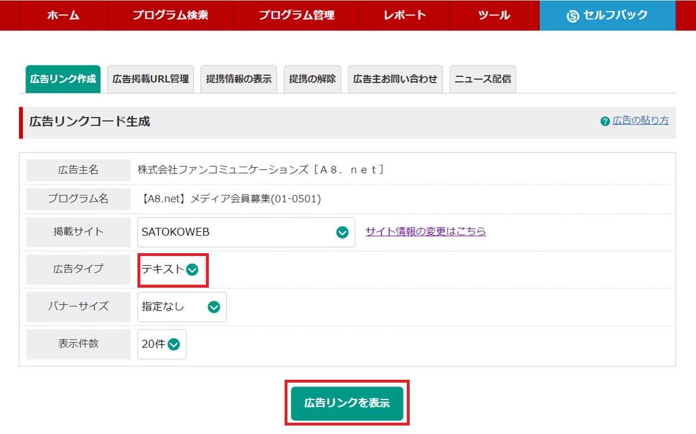The image size is (696, 434).
Task: Click the 広告リンクを表示 button
Action: coord(347,403)
